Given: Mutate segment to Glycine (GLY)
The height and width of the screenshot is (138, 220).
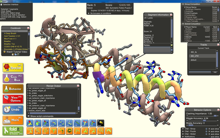Looking at the screenshot, I should (109, 131).
